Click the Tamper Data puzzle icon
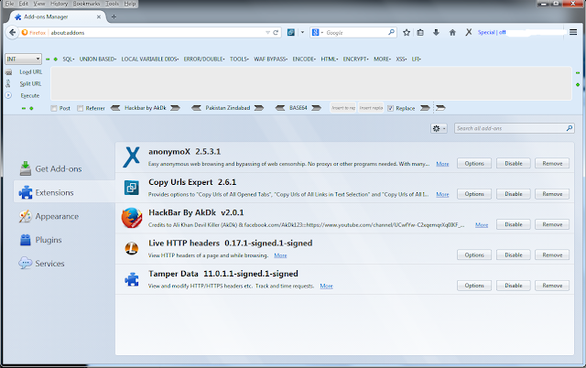The image size is (586, 368). tap(132, 279)
